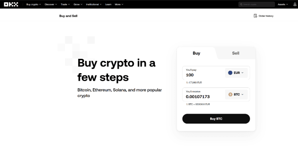Expand the Buy crypto menu
Viewport: 298px width, 159px height.
coord(34,4)
